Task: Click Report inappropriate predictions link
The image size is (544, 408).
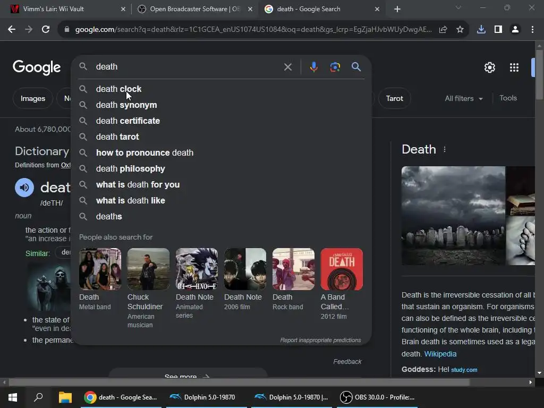Action: tap(320, 341)
